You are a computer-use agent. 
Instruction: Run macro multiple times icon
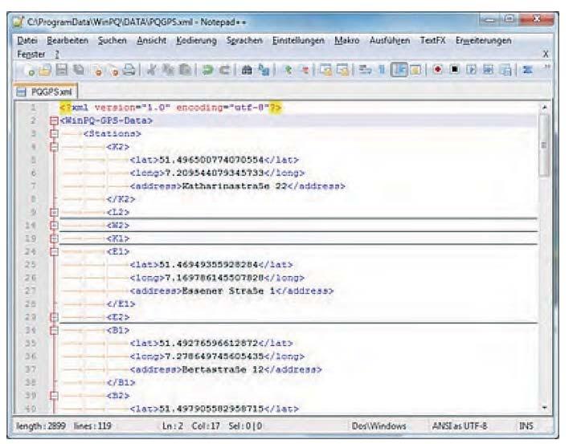[488, 70]
